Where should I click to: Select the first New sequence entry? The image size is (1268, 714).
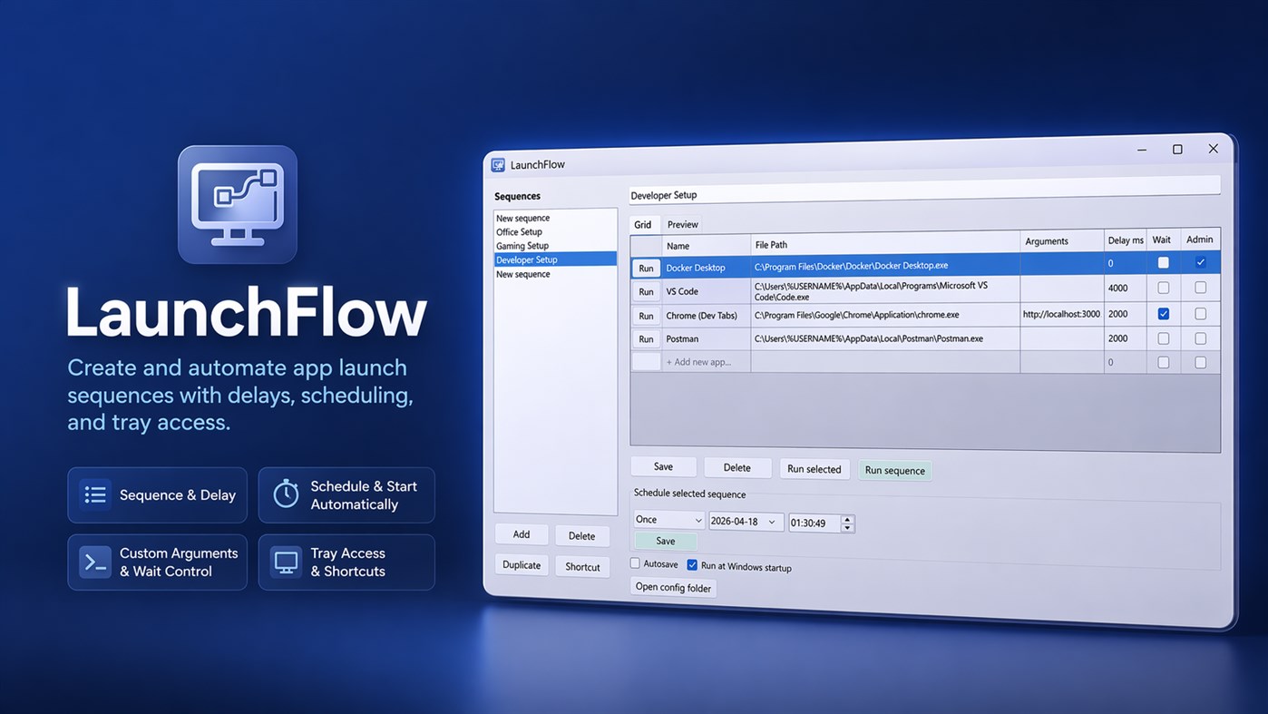[555, 218]
